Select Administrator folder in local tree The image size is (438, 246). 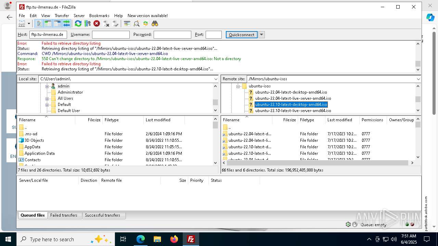(70, 92)
